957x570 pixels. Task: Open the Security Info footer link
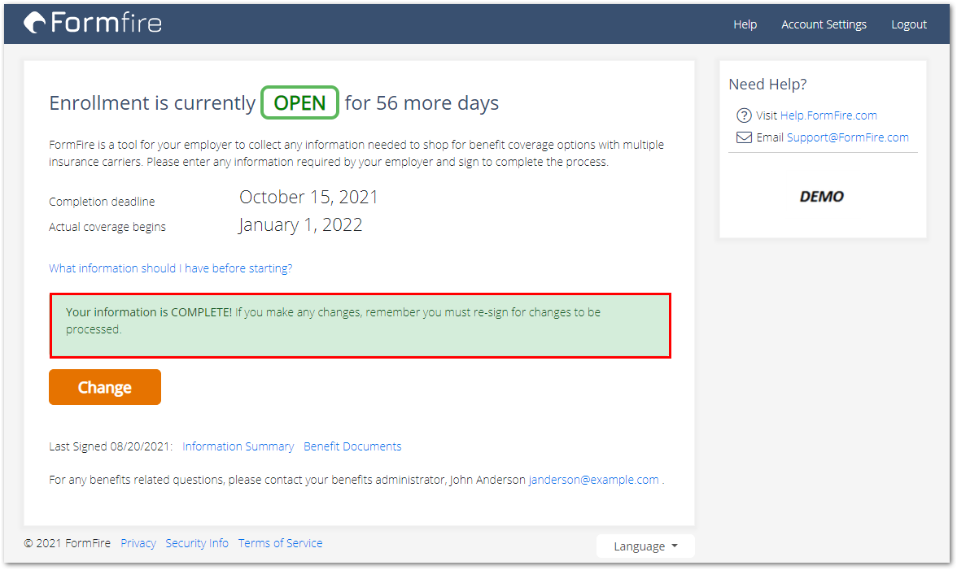(x=197, y=543)
